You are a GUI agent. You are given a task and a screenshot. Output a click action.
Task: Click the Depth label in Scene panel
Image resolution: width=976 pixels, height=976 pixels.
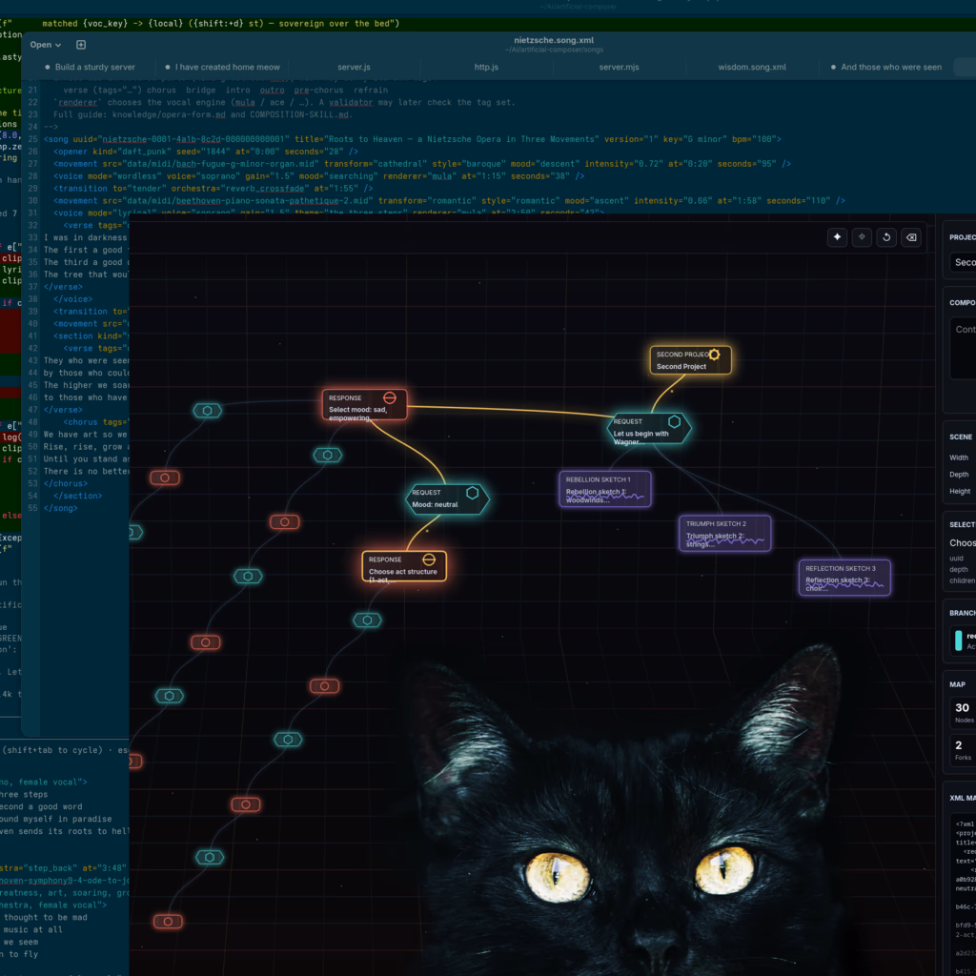point(959,475)
